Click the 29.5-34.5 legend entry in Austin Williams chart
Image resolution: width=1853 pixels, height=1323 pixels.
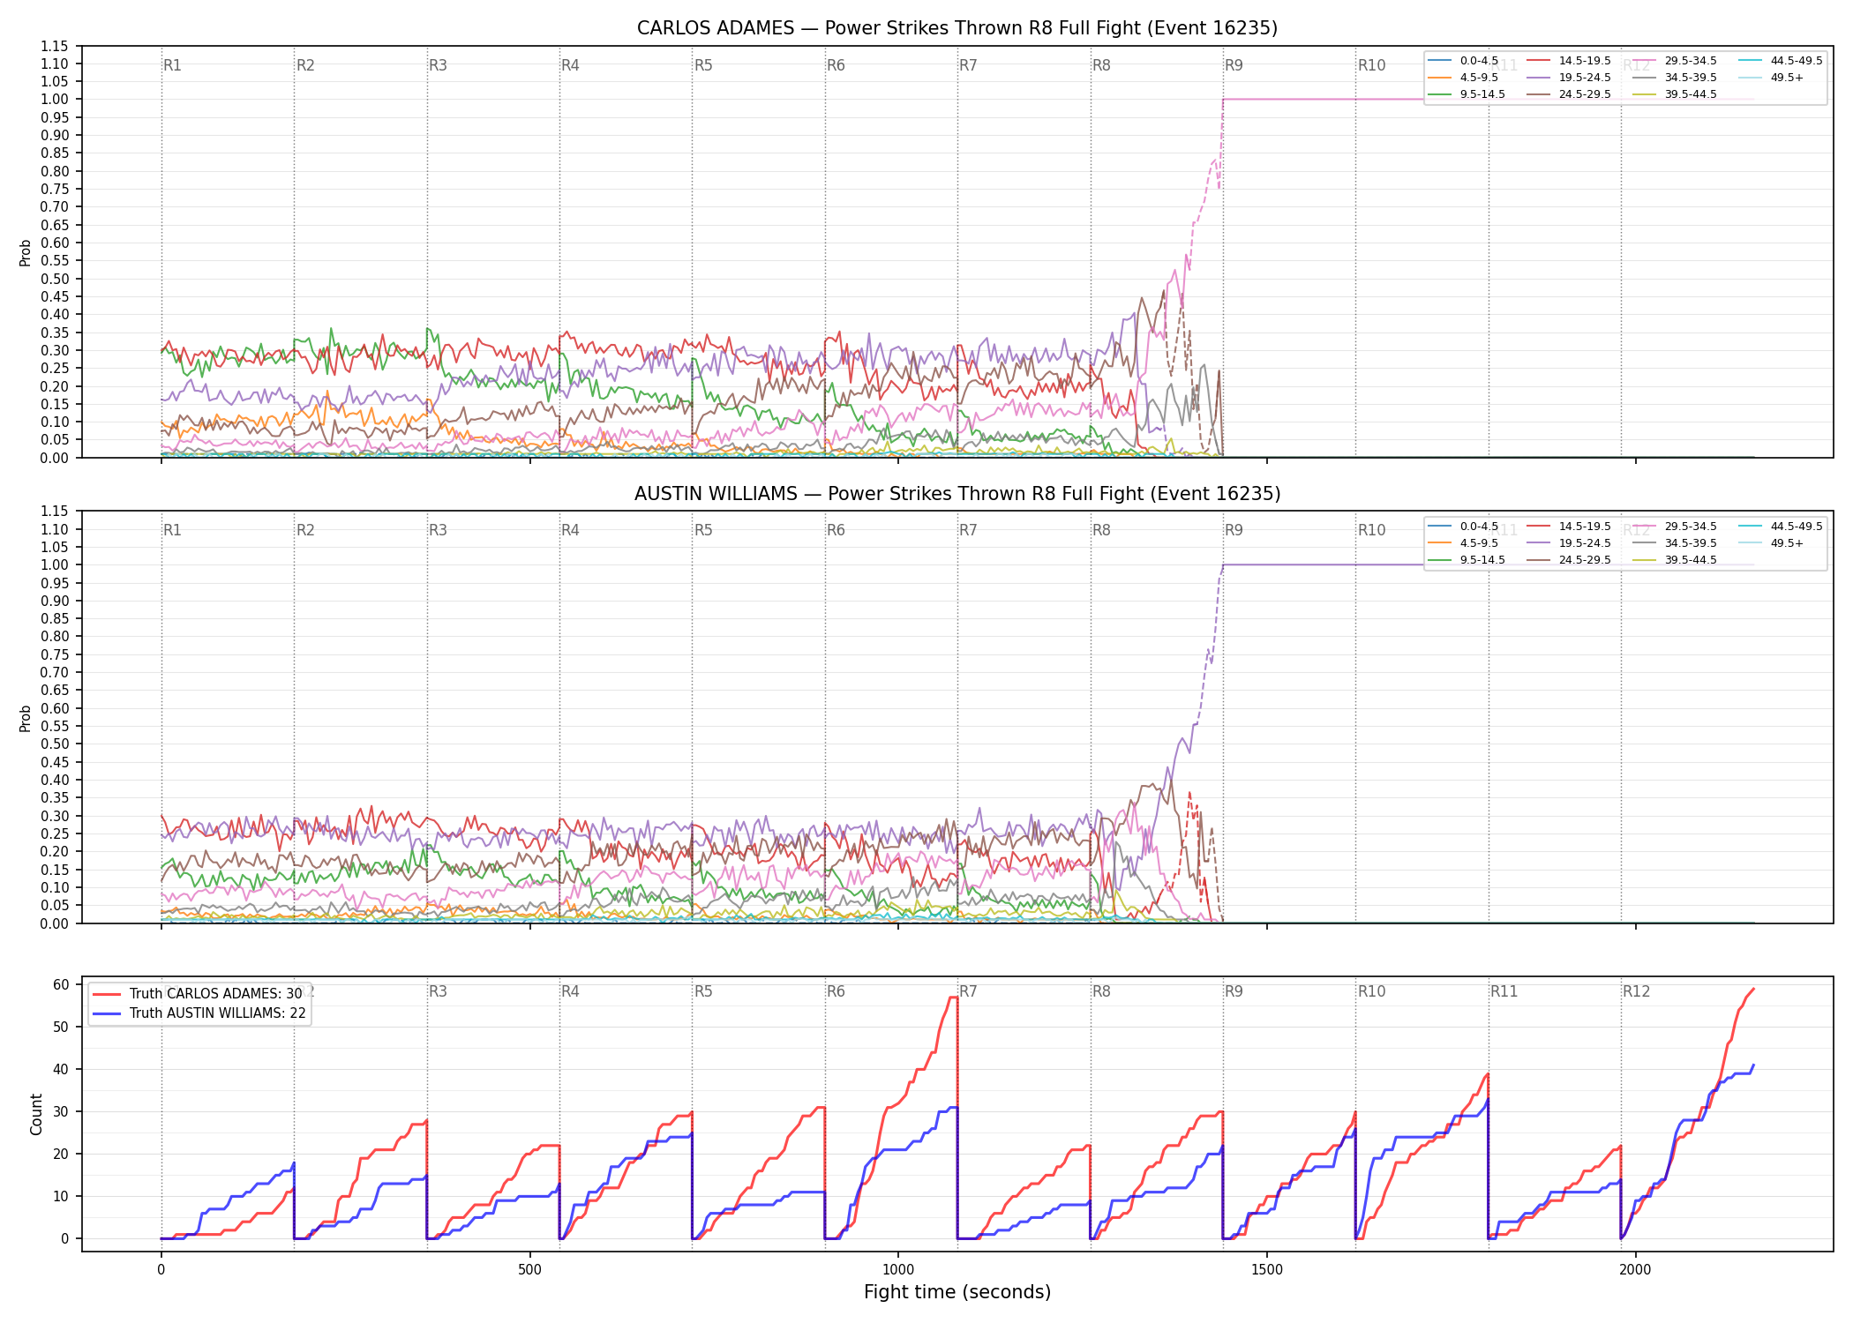(x=1674, y=527)
